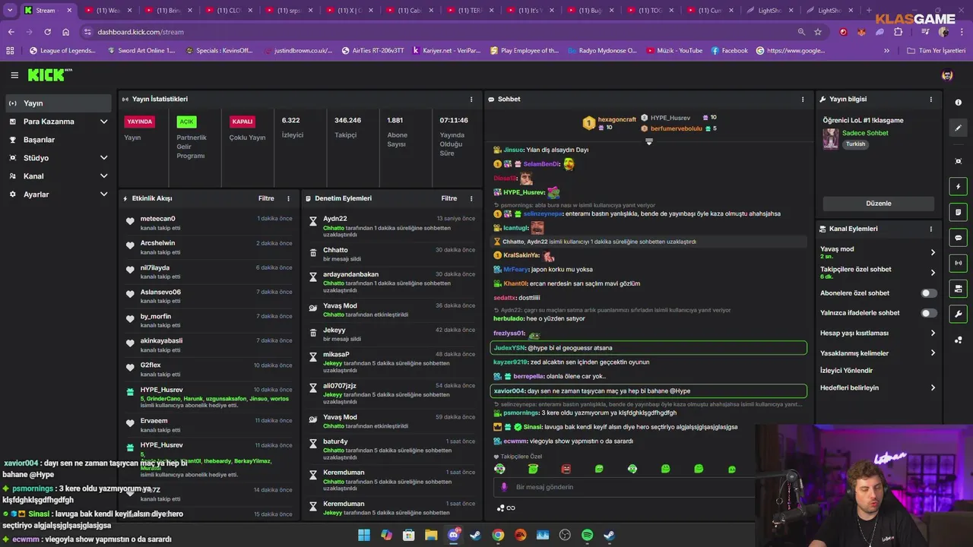Open Spotify from the taskbar

[x=587, y=535]
